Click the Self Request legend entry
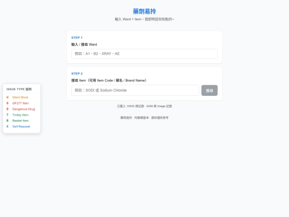 (21, 126)
